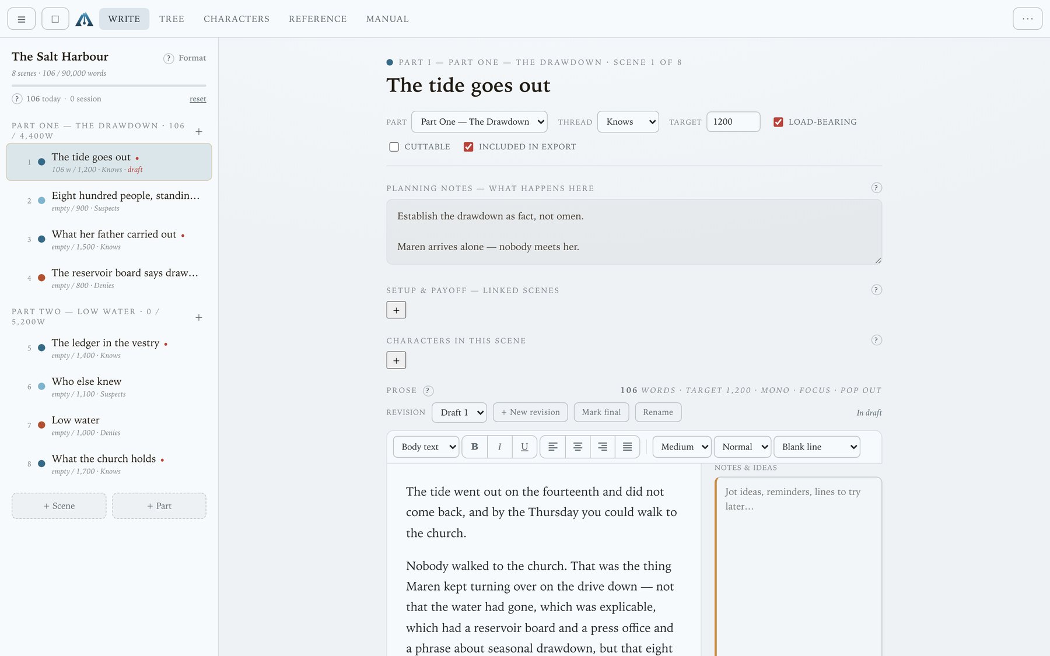Open the Normal spacing dropdown
The image size is (1050, 656).
(743, 447)
